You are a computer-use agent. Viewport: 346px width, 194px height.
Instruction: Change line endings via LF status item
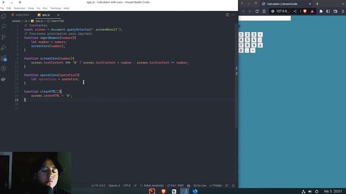(135, 185)
